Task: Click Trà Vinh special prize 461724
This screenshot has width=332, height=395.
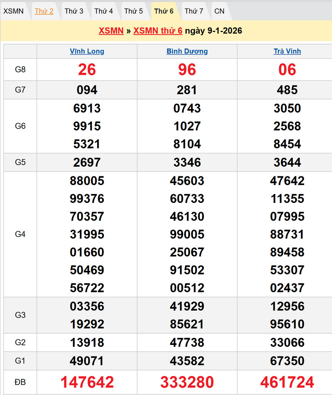Action: click(287, 382)
